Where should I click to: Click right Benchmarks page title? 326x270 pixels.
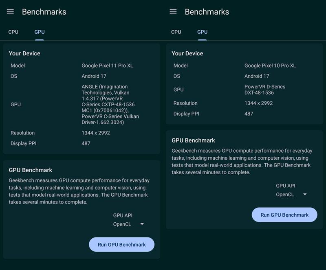tap(207, 12)
